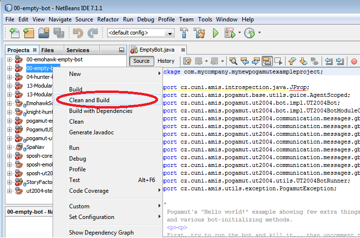The width and height of the screenshot is (360, 238).
Task: Open the Refactor menu
Action: coord(108,19)
